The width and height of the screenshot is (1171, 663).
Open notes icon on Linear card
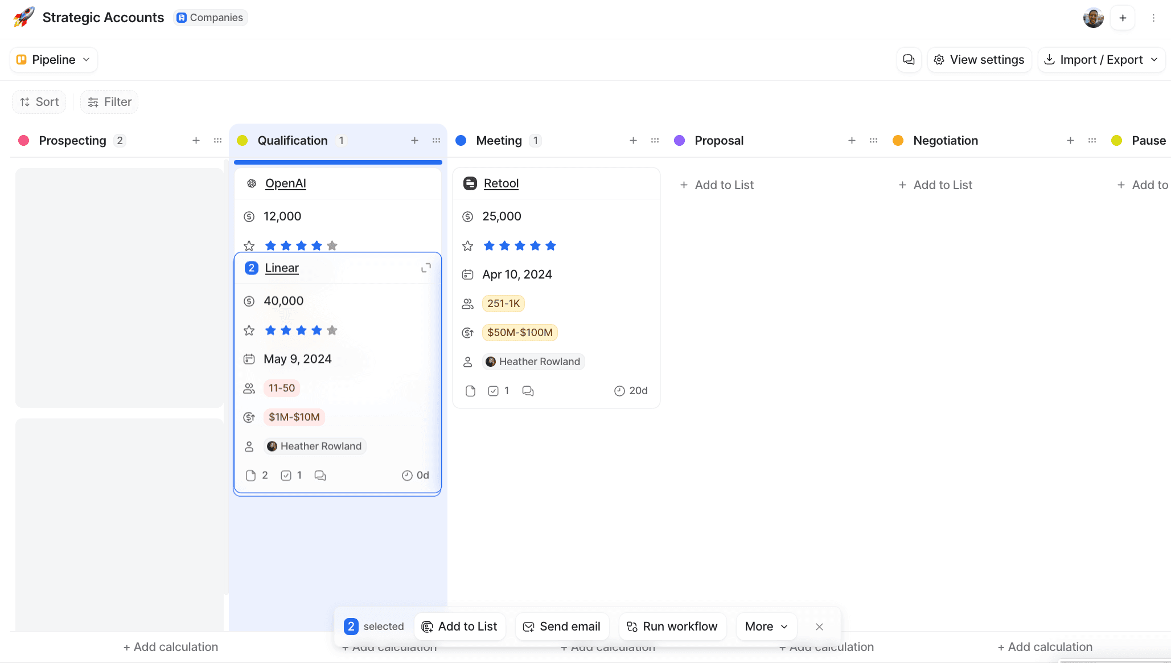click(250, 476)
